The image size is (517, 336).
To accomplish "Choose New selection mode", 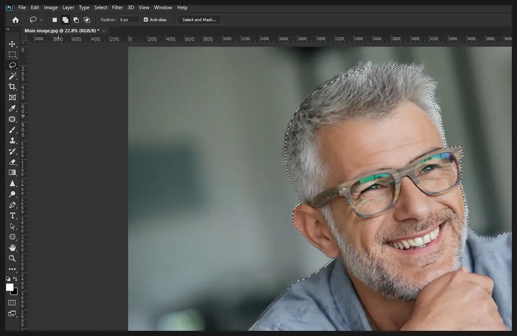I will (55, 20).
